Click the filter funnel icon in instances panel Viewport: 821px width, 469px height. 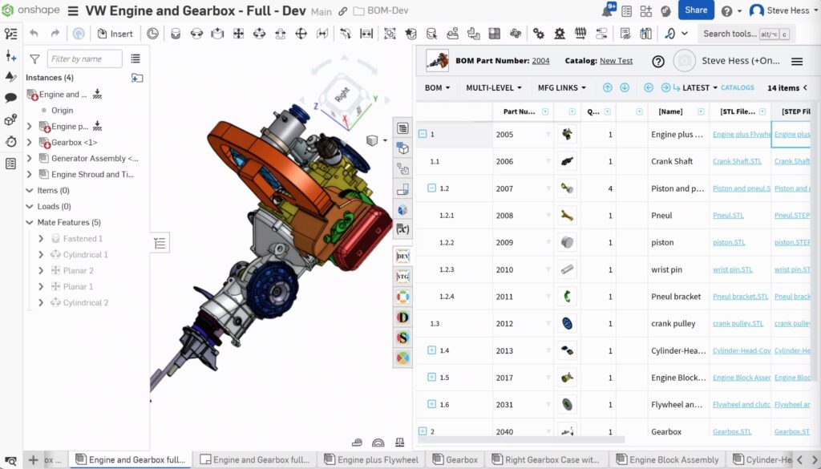click(x=34, y=59)
